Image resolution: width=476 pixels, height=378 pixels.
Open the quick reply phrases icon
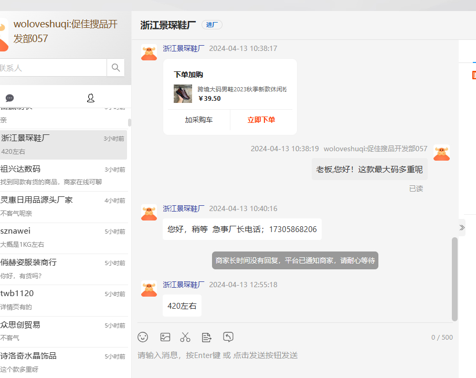(x=207, y=337)
